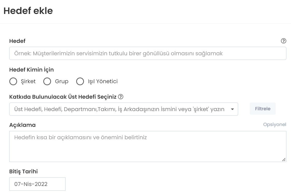Image resolution: width=291 pixels, height=194 pixels.
Task: Click the Hedef Kimin İçin label
Action: (x=32, y=69)
